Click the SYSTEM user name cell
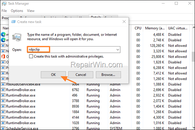 click(116, 128)
